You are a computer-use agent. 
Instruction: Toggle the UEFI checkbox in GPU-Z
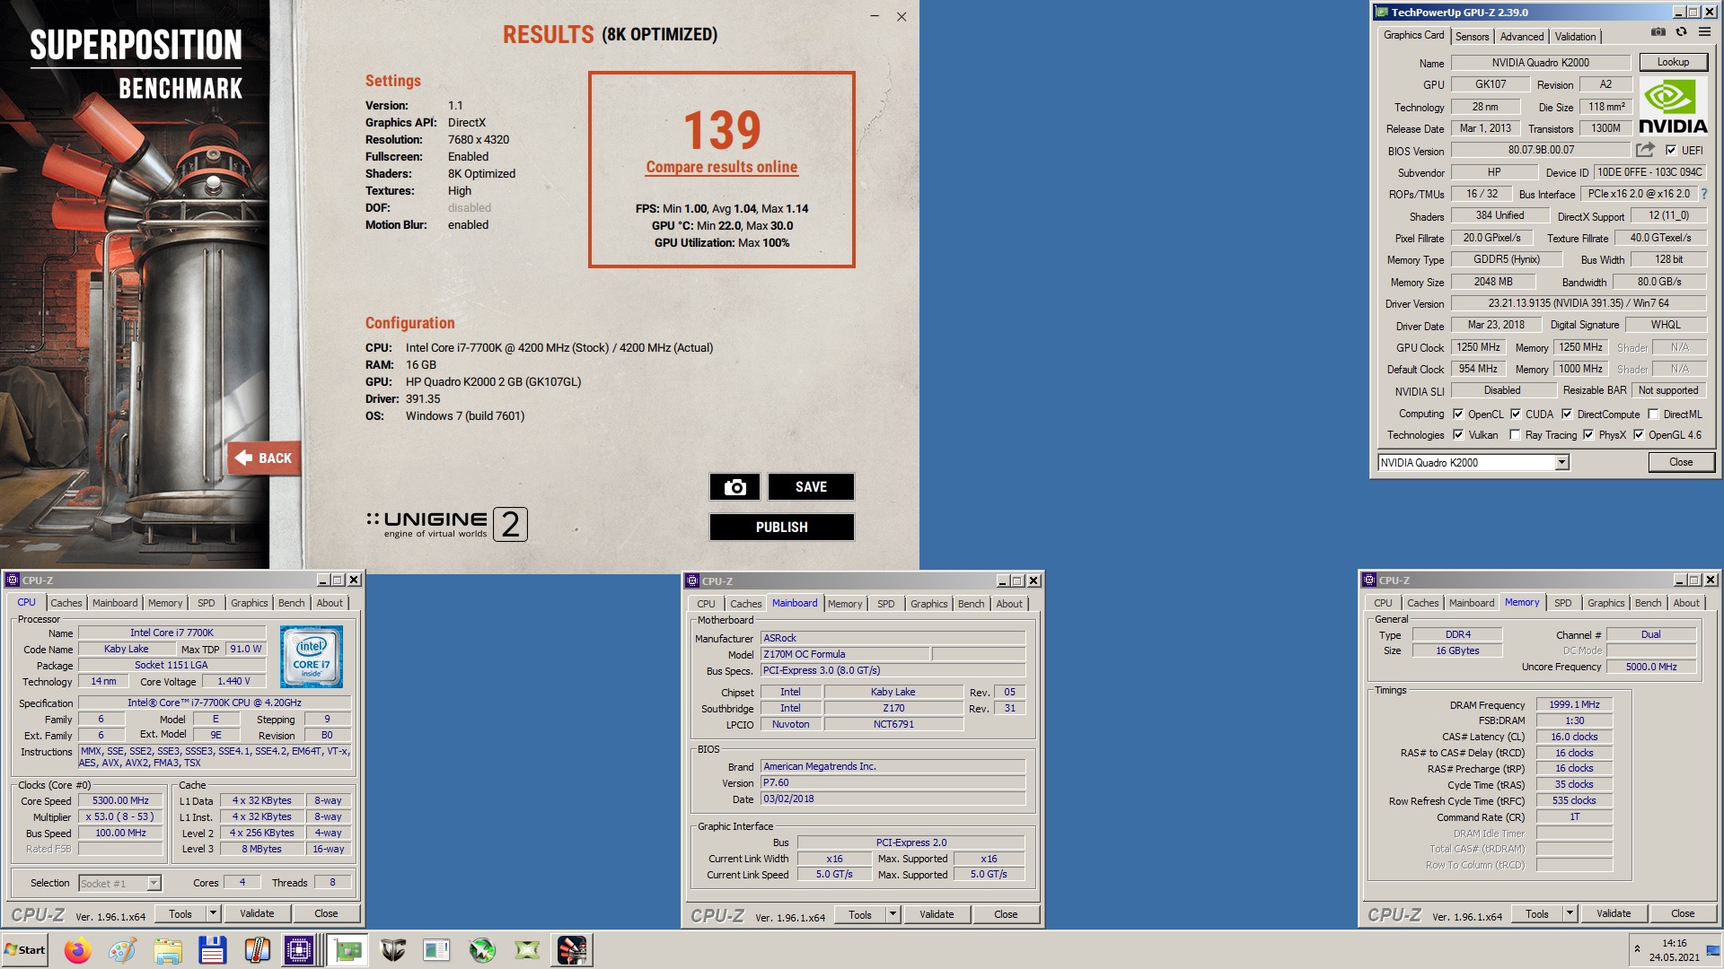point(1671,151)
